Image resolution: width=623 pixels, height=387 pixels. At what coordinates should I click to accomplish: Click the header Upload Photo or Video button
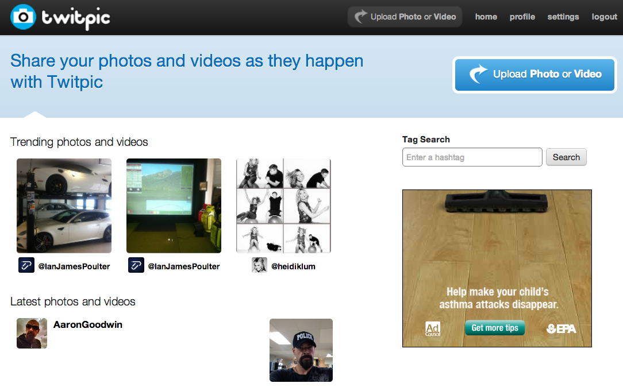tap(405, 17)
